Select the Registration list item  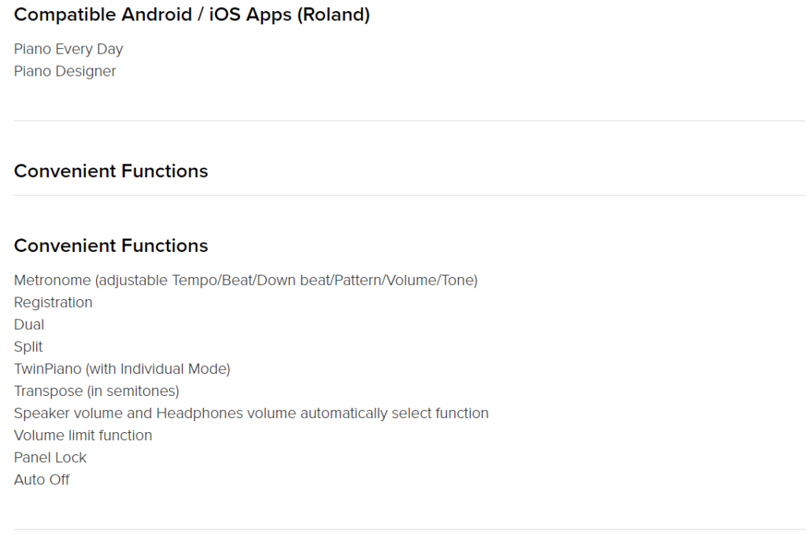(53, 302)
